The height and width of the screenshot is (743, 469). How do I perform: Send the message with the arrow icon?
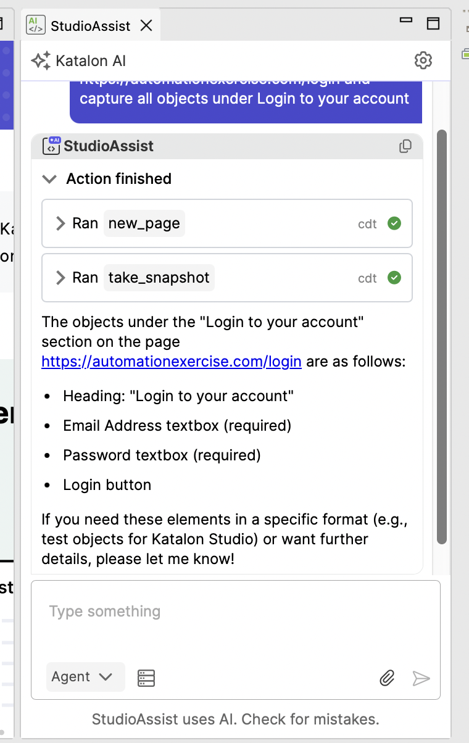click(421, 678)
